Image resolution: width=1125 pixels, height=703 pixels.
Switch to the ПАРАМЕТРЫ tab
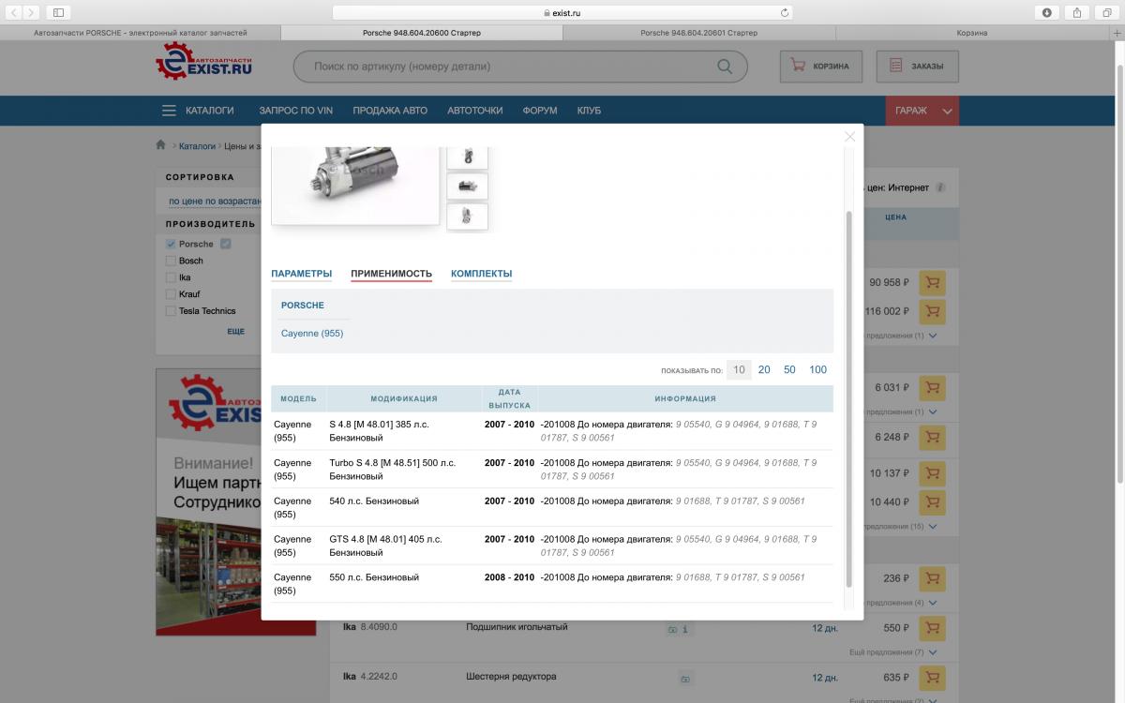coord(301,274)
